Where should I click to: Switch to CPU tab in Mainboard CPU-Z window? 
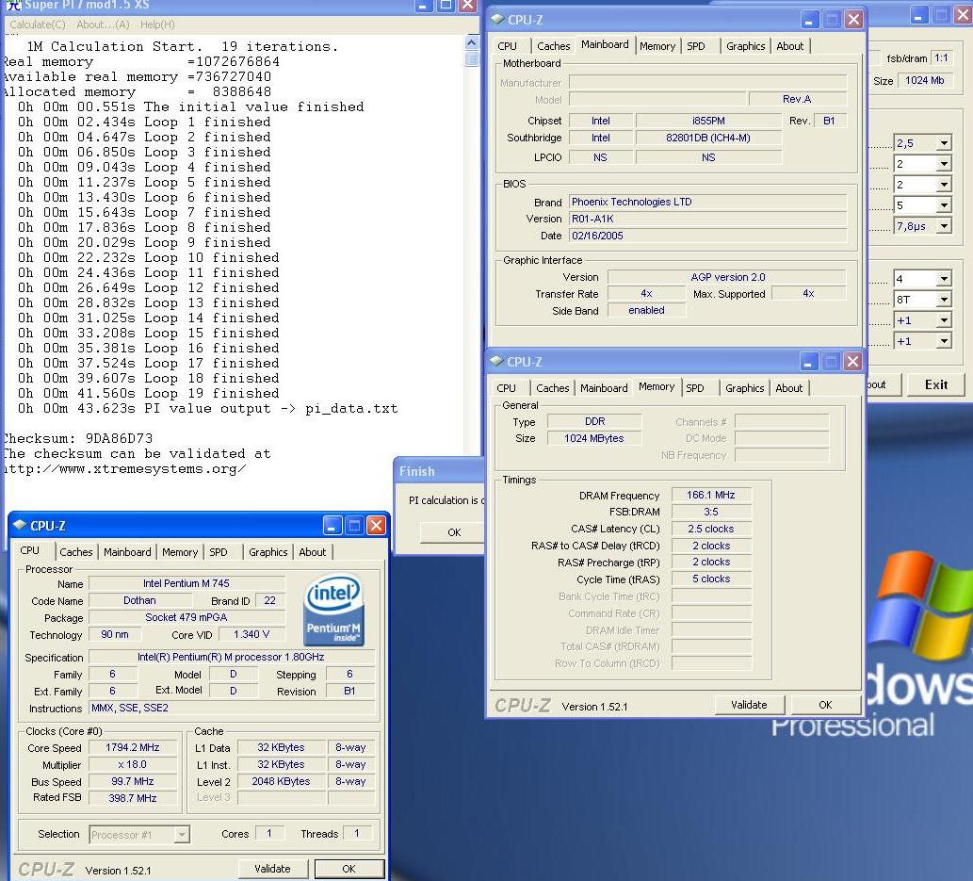tap(507, 46)
